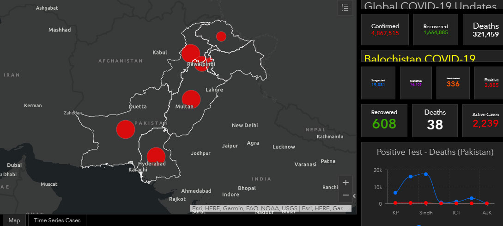503x226 pixels.
Task: Select large red marker east of Kabul
Action: click(x=190, y=53)
